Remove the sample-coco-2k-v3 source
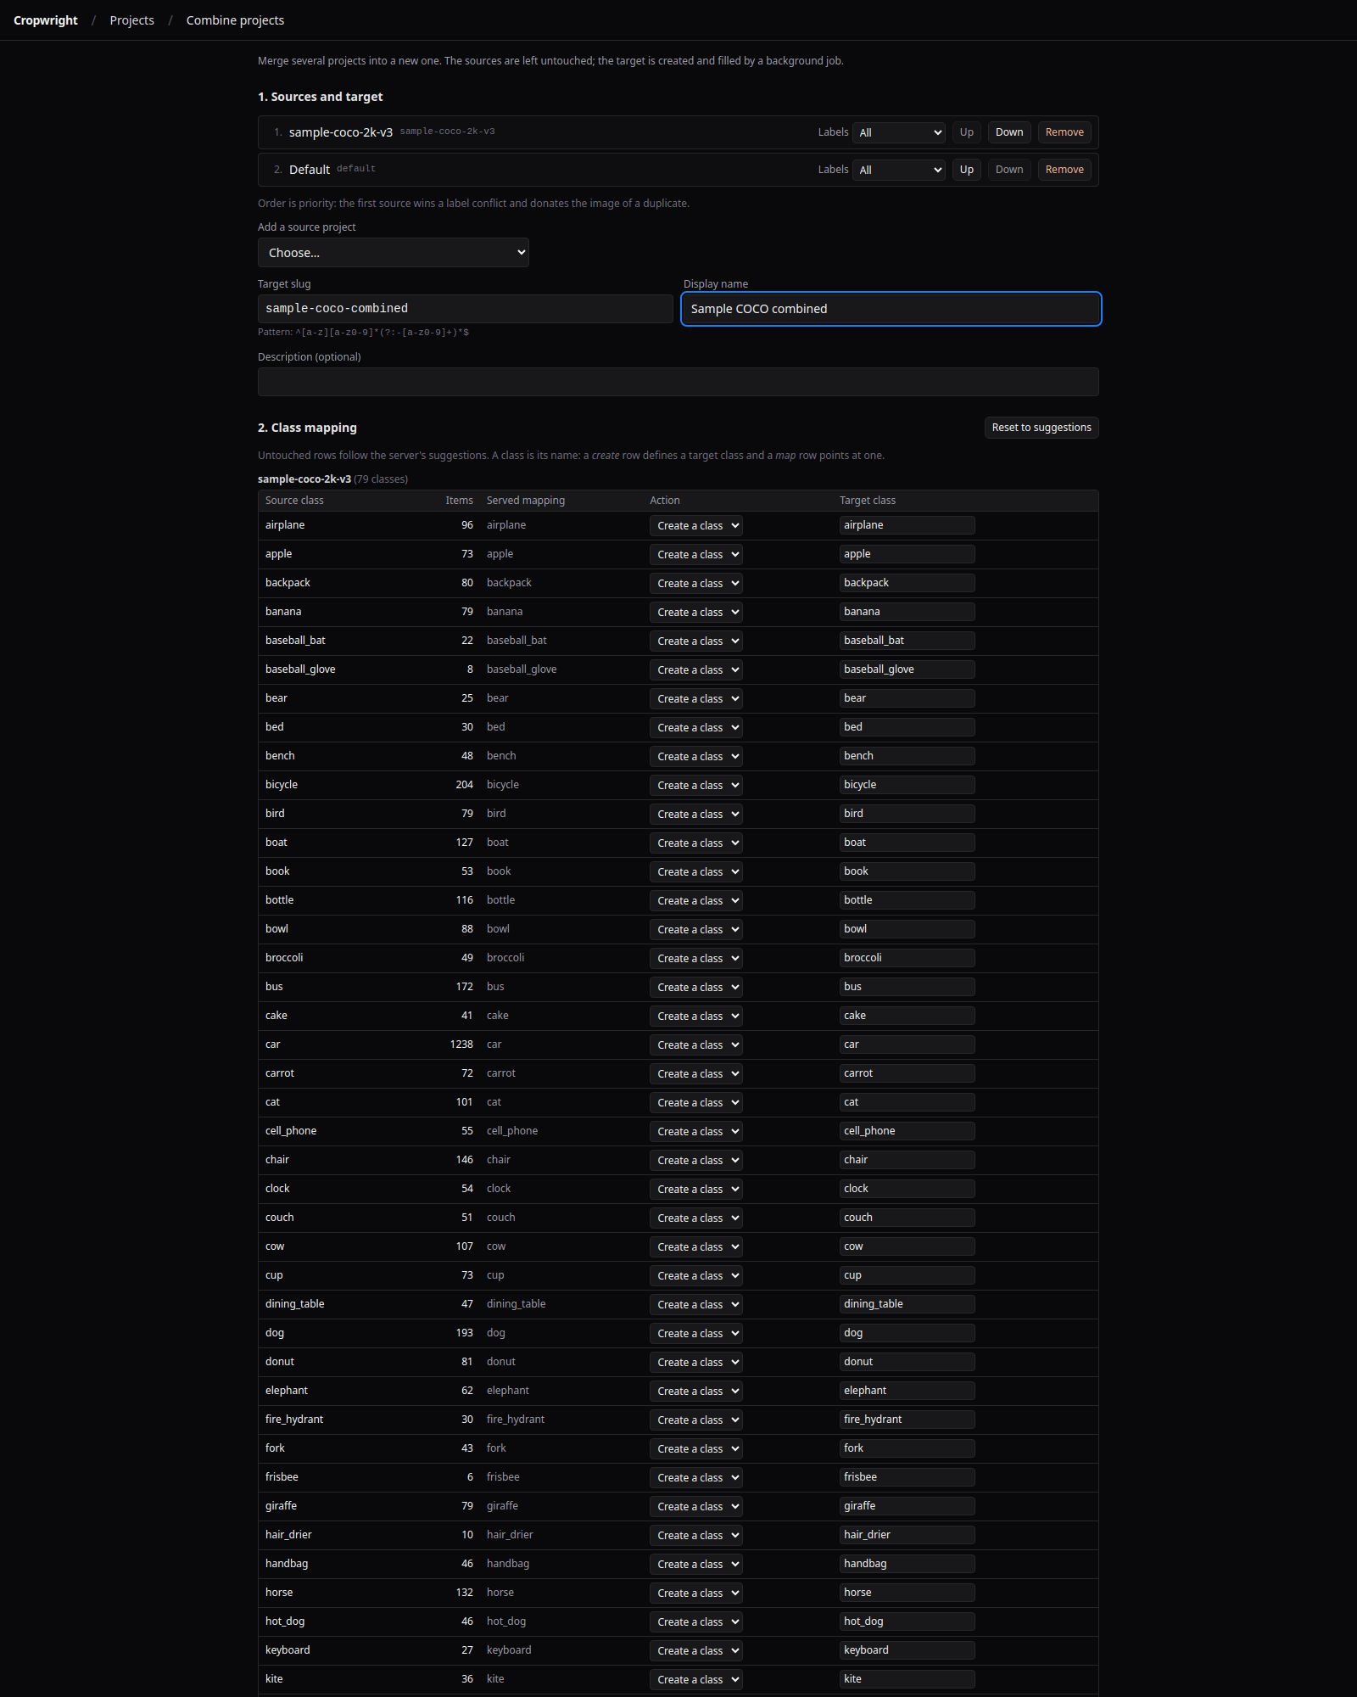Image resolution: width=1357 pixels, height=1697 pixels. [x=1064, y=132]
